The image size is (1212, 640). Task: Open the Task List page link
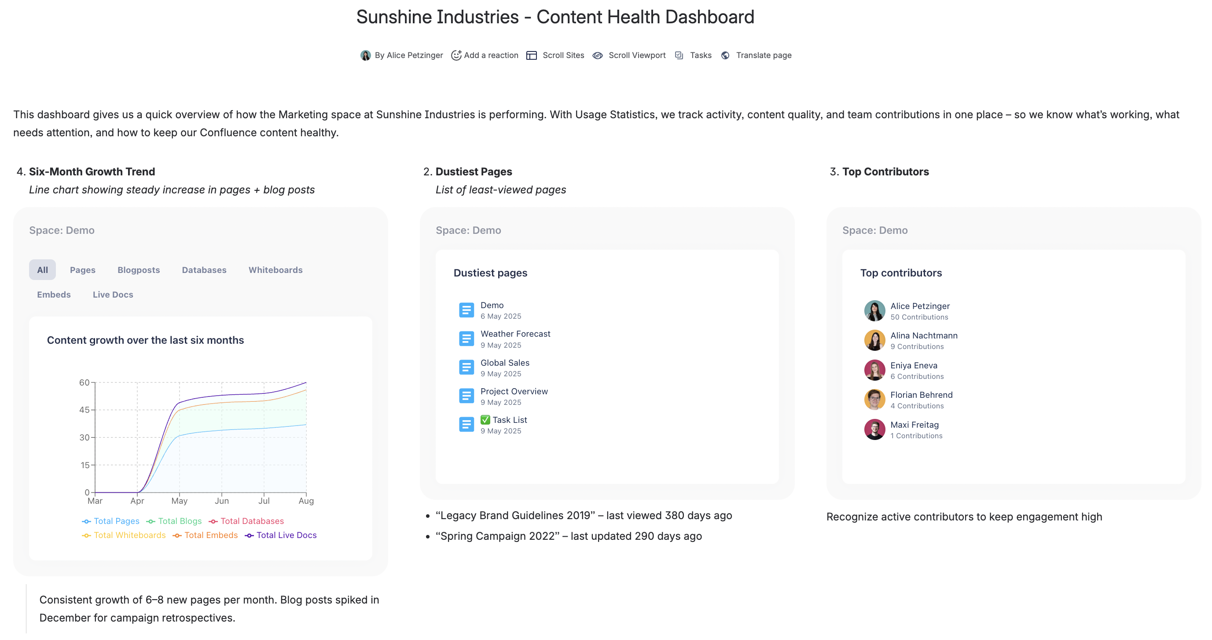(x=503, y=420)
